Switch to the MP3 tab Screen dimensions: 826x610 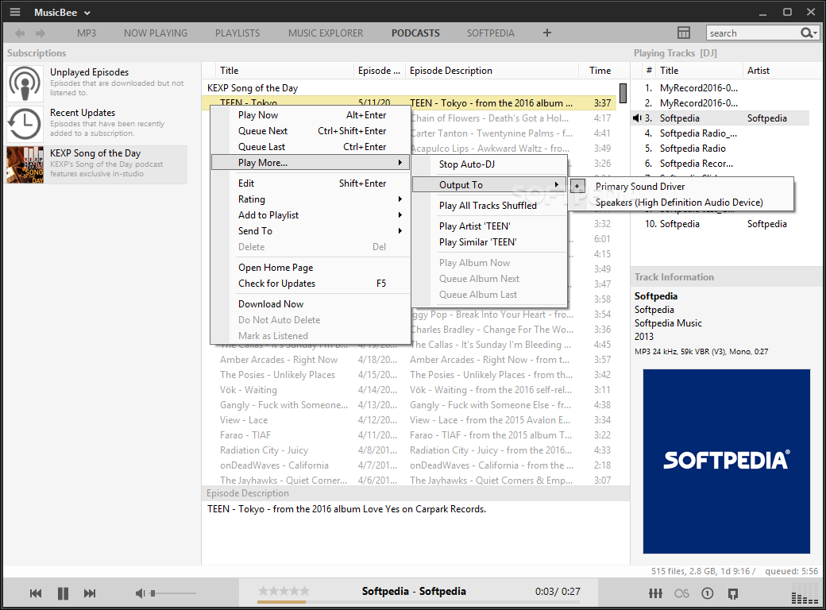87,33
